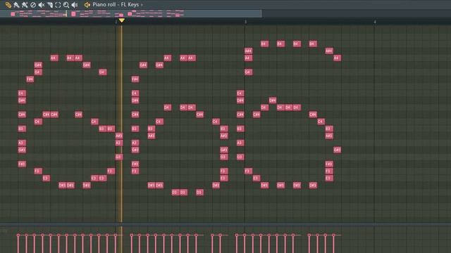Expand the arrow after FL Keys title
Image resolution: width=451 pixels, height=253 pixels.
pyautogui.click(x=142, y=5)
